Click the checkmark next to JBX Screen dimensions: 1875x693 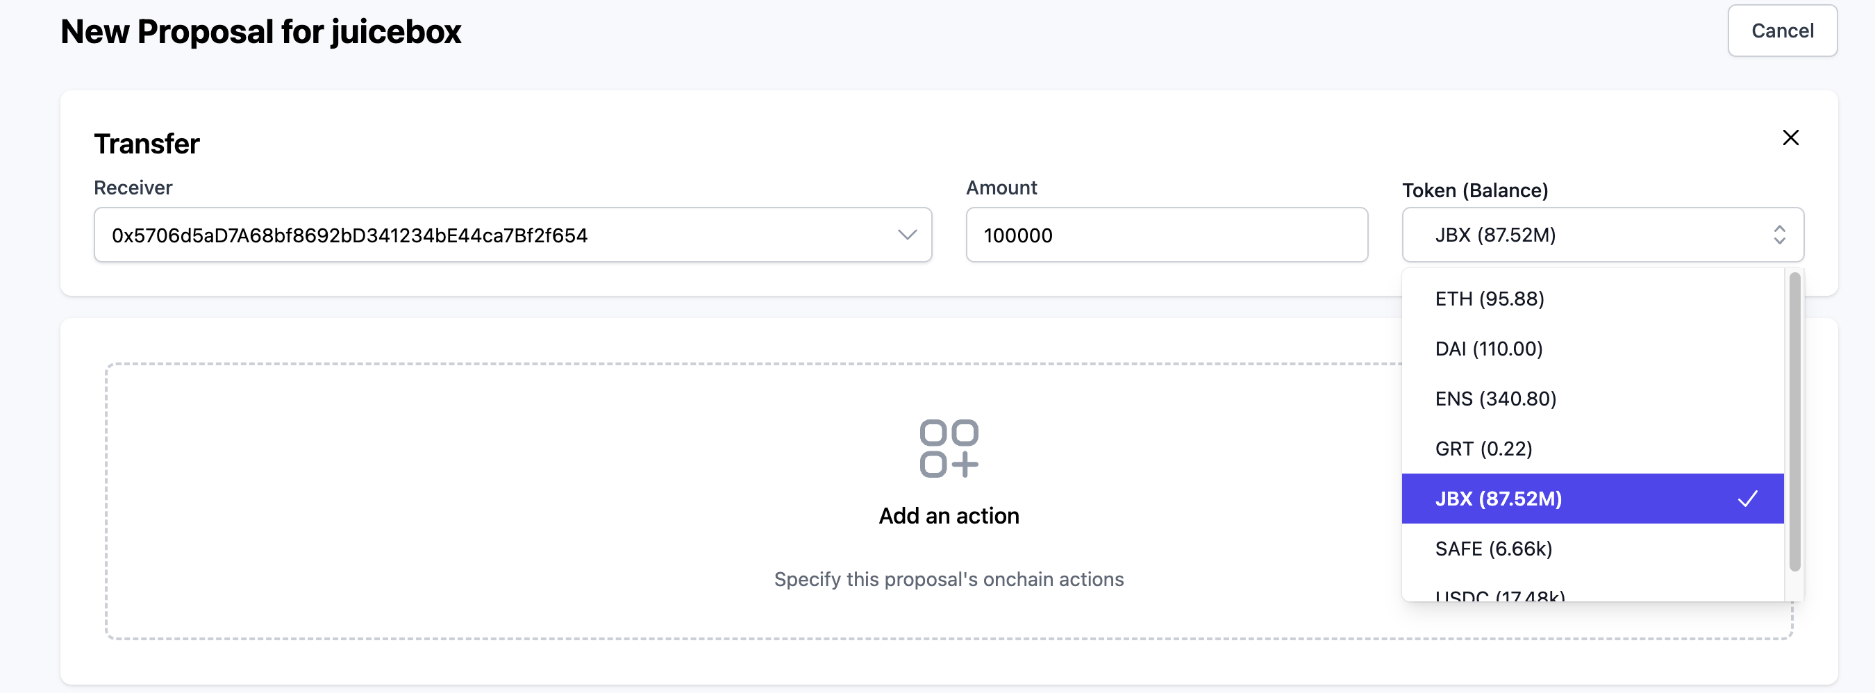[x=1749, y=499]
